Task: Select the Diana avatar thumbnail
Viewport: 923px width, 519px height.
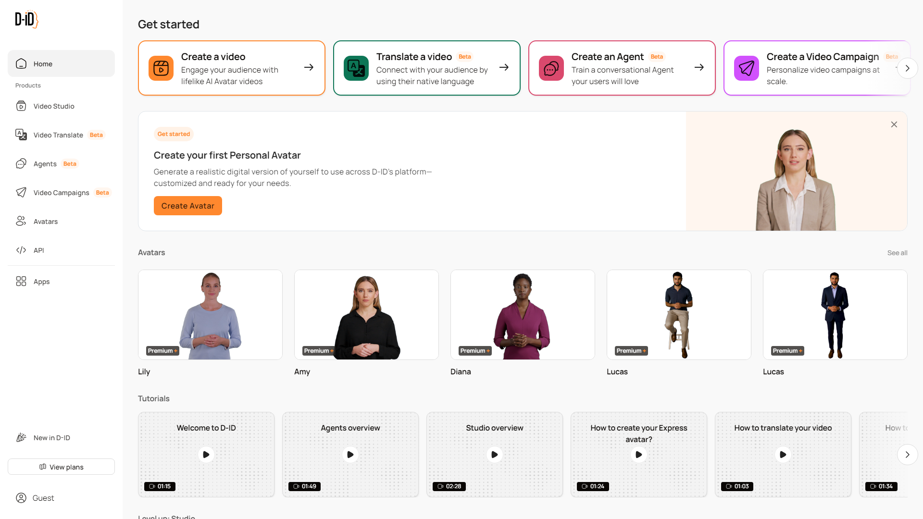Action: pyautogui.click(x=523, y=315)
